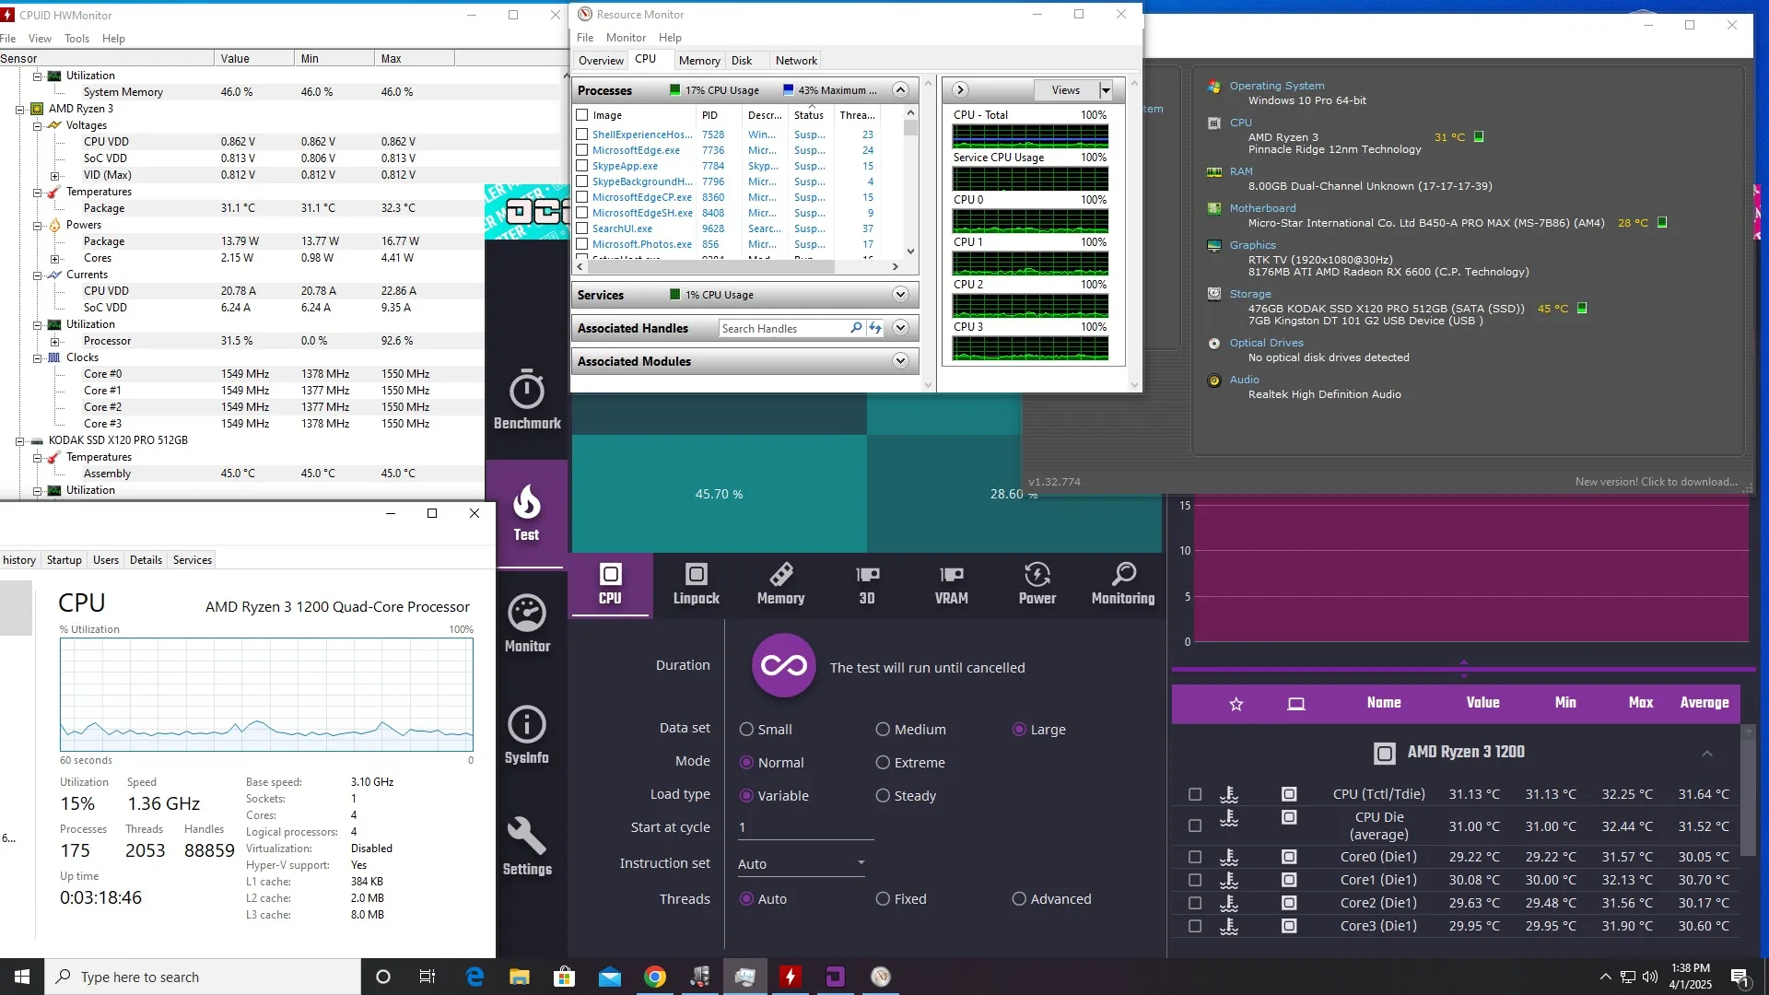The width and height of the screenshot is (1769, 995).
Task: Open File Explorer from the taskbar
Action: click(520, 977)
